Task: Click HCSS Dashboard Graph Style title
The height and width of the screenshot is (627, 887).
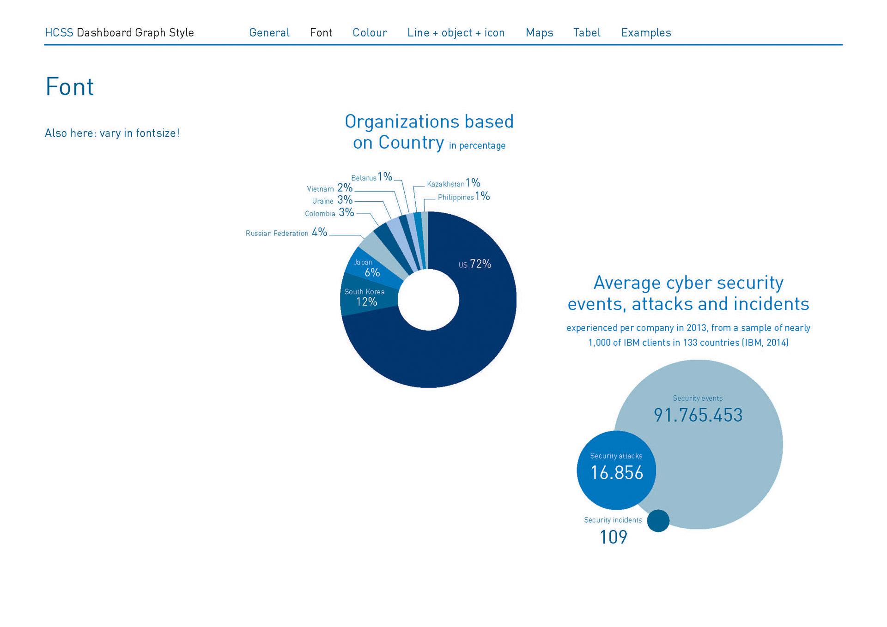Action: (x=119, y=33)
